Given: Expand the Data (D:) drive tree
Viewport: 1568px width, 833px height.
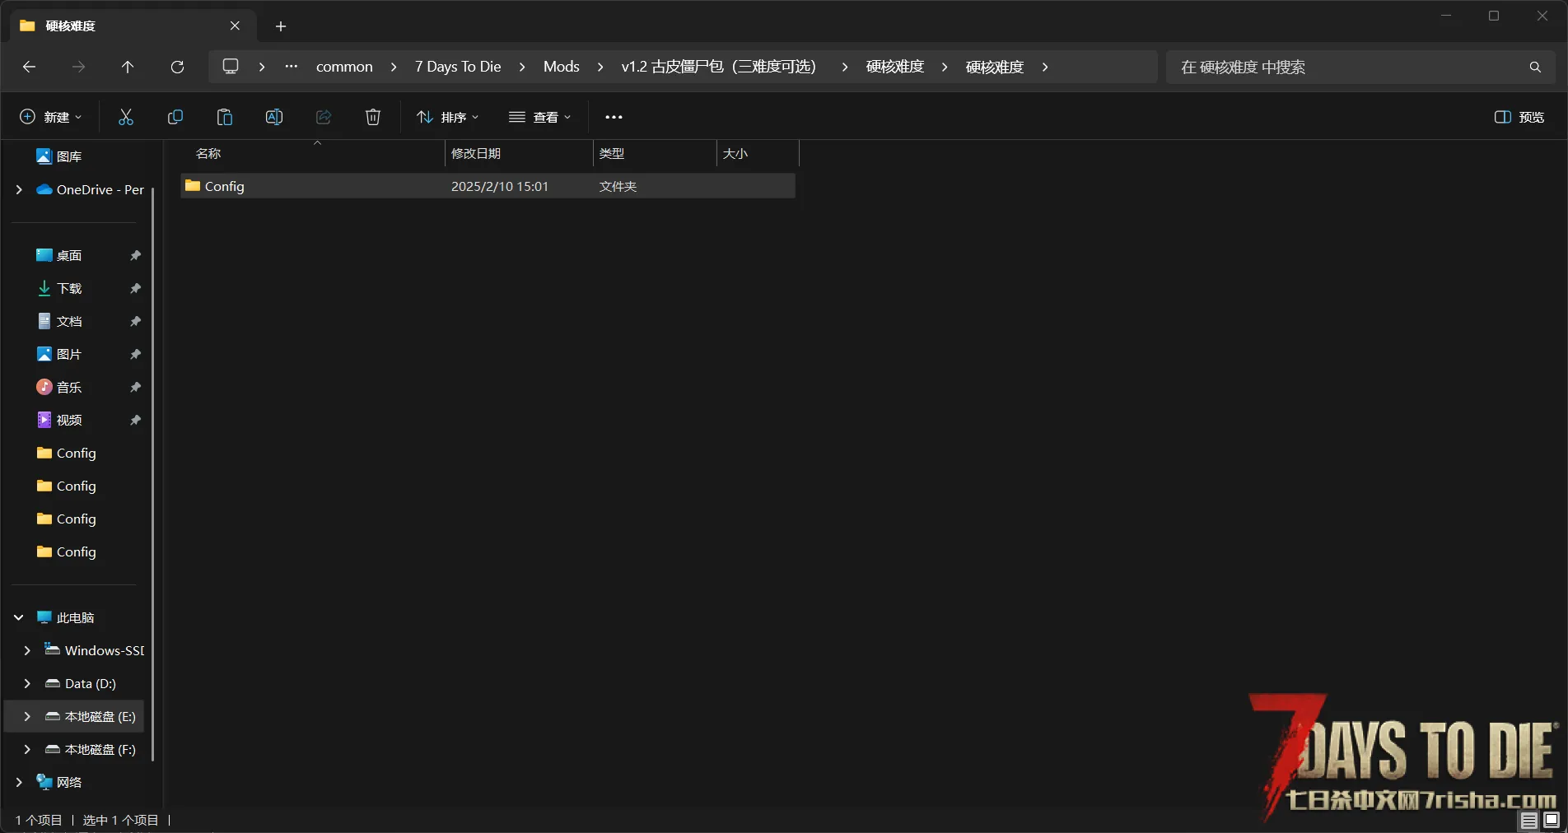Looking at the screenshot, I should click(27, 683).
